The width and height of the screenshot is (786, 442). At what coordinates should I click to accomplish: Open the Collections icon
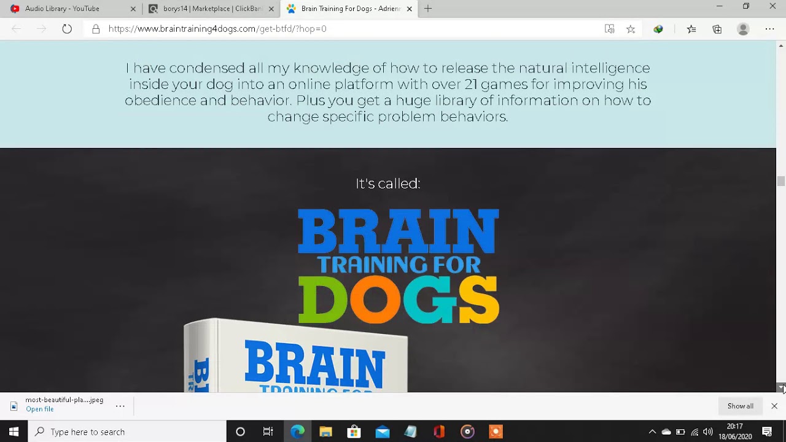coord(717,29)
